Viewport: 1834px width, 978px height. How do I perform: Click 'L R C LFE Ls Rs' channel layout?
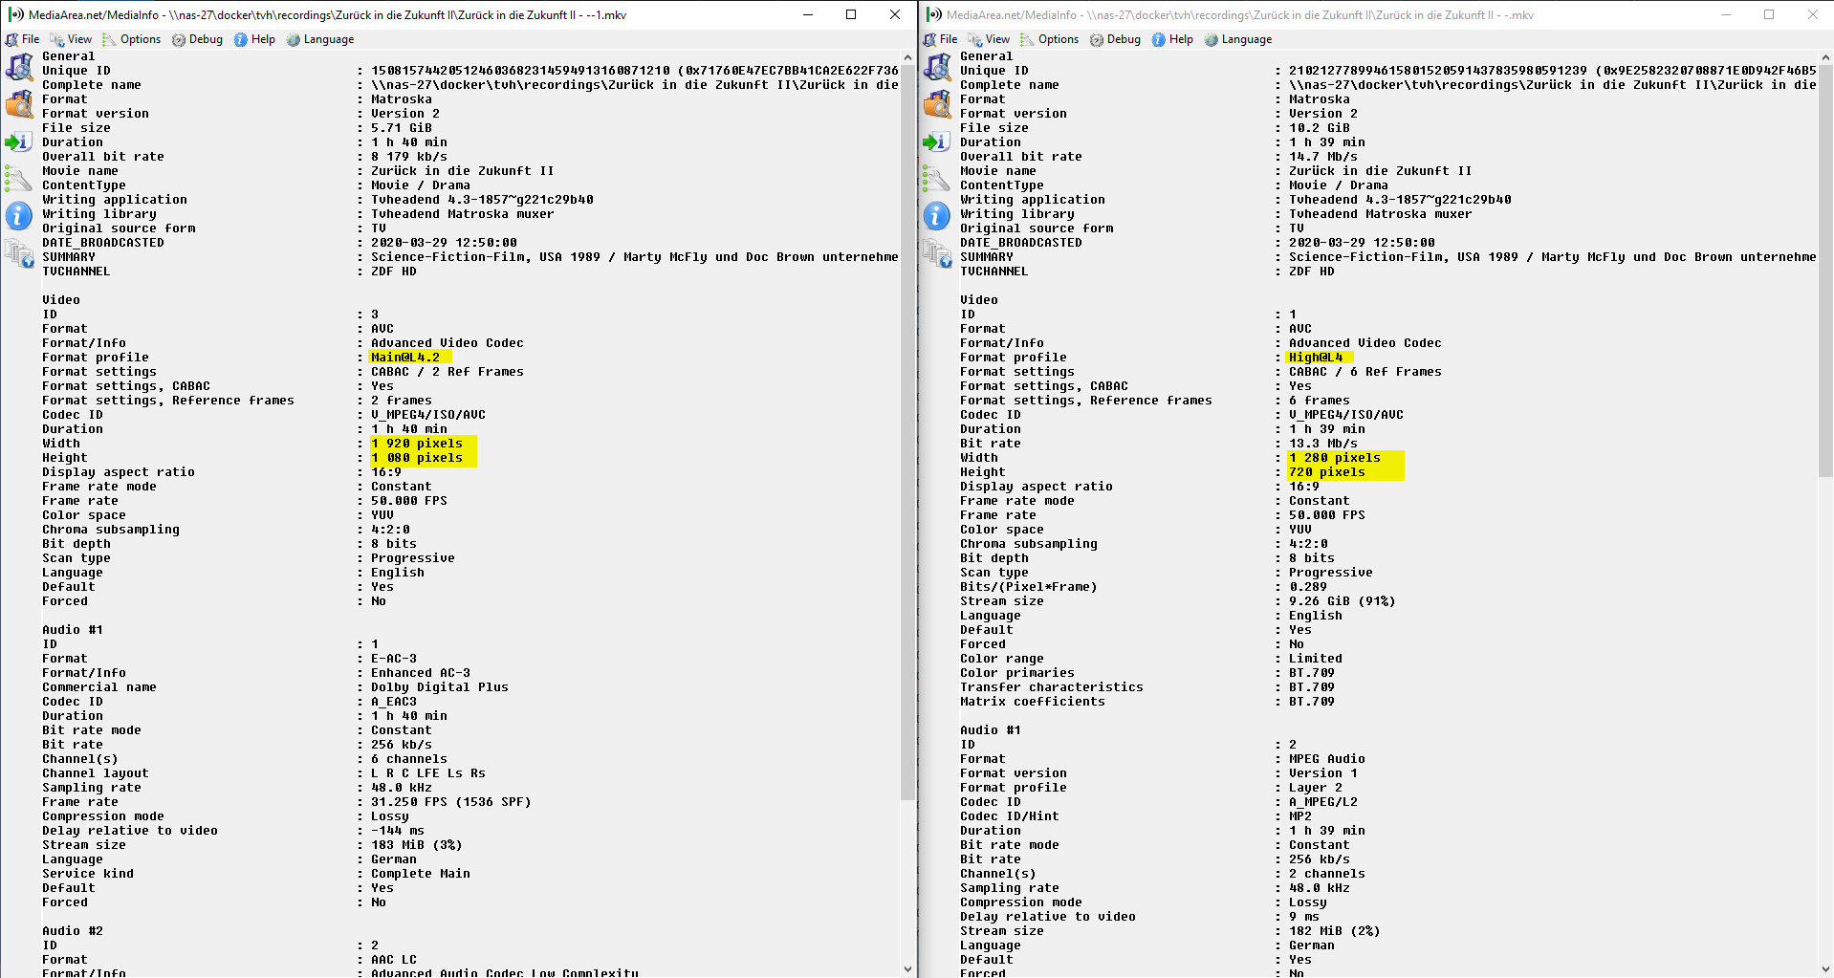click(428, 773)
